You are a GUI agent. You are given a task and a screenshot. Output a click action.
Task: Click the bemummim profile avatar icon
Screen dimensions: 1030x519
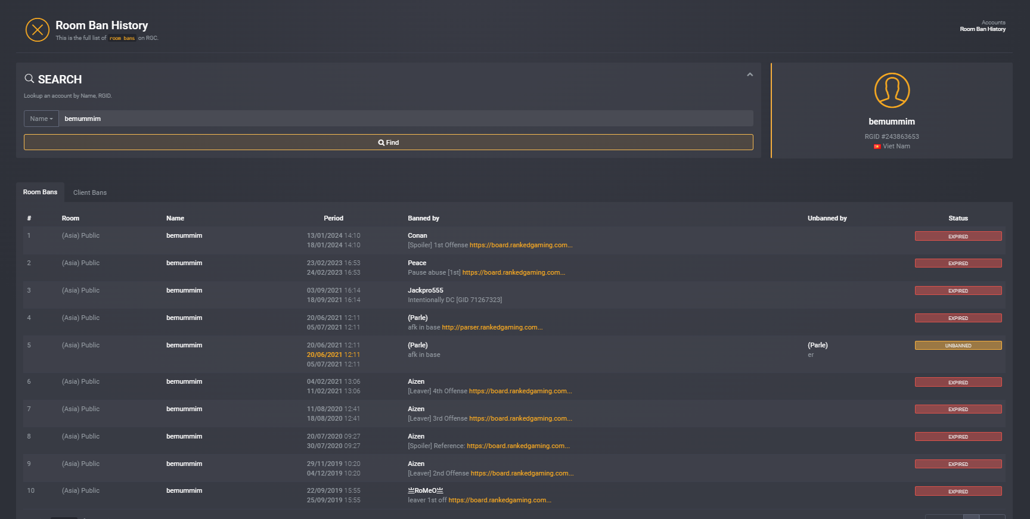coord(892,91)
